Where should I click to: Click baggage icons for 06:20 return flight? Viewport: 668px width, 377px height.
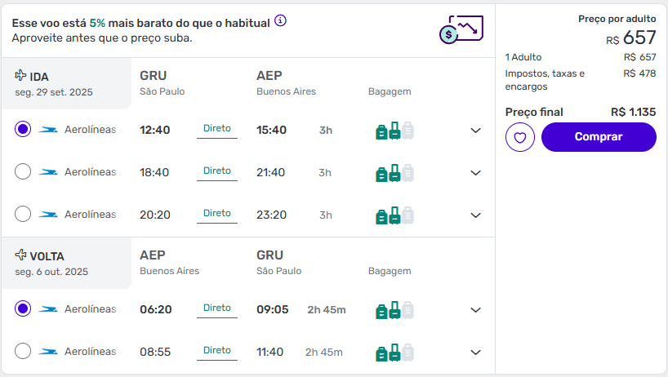tap(394, 310)
